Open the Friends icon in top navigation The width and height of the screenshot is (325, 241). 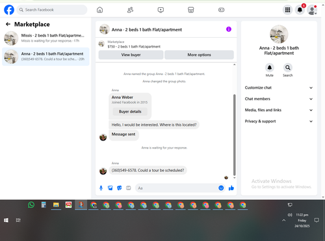(x=130, y=10)
